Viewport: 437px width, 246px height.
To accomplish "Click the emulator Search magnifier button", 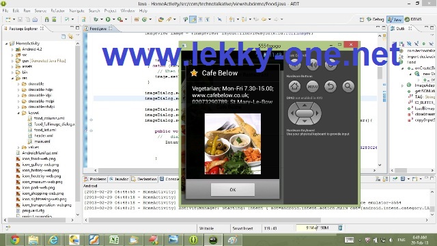I will click(348, 87).
